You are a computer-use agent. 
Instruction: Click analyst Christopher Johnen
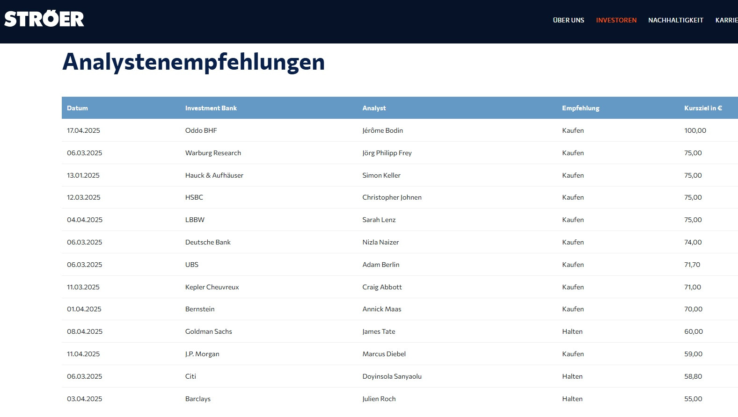[392, 197]
